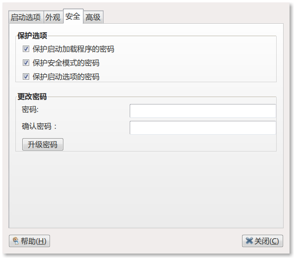This screenshot has height=258, width=294.
Task: Go to the 高级 tab
Action: [x=93, y=17]
